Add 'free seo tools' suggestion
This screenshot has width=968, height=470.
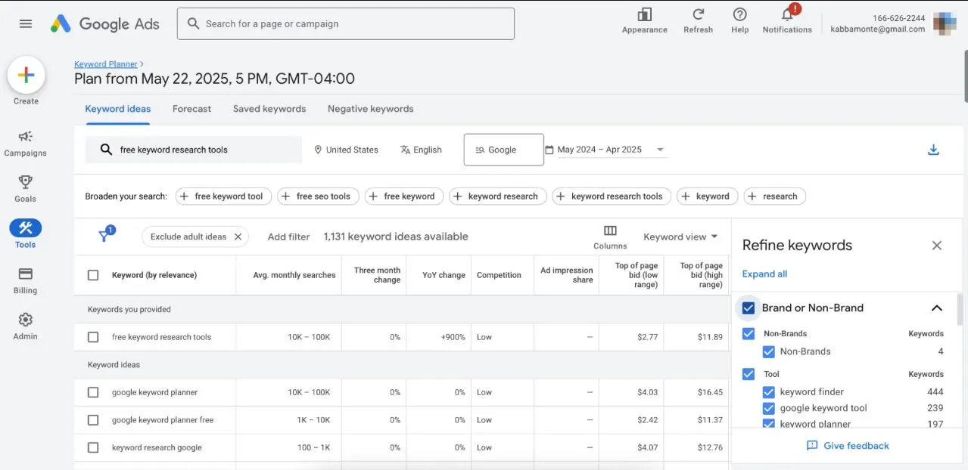coord(318,196)
